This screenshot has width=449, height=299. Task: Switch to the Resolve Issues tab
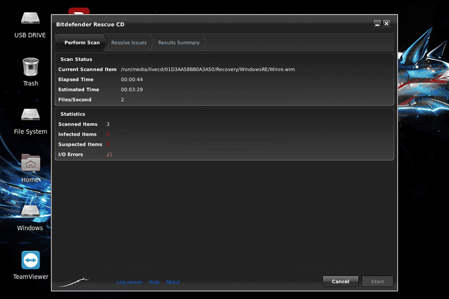129,43
